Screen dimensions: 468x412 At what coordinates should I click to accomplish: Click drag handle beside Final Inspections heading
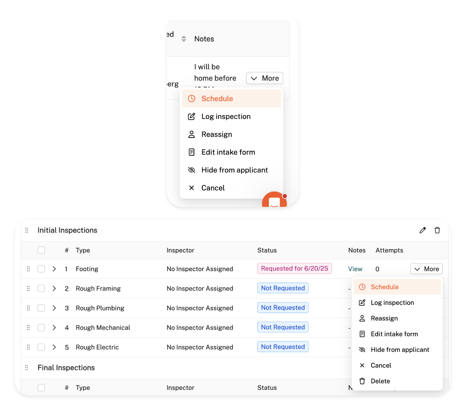pyautogui.click(x=27, y=368)
